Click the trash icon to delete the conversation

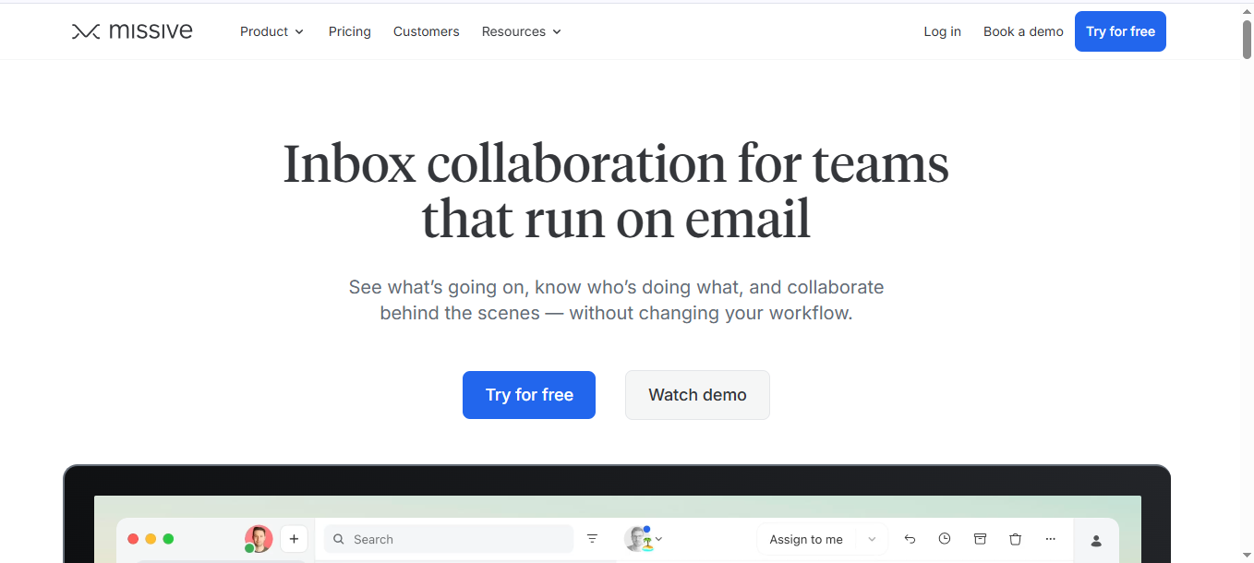[1015, 538]
